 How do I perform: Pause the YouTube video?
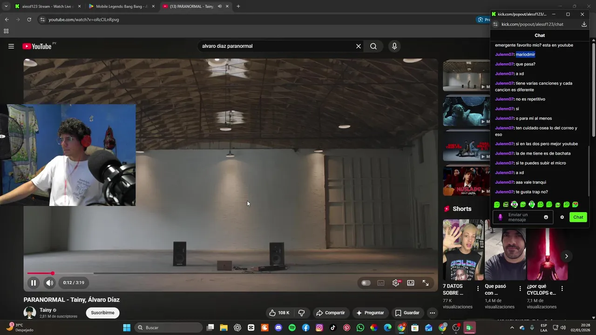point(34,282)
